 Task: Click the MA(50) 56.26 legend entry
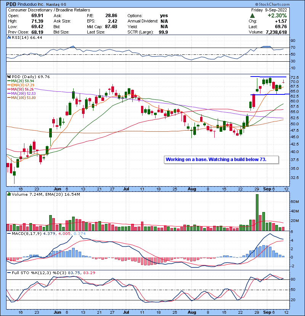click(x=20, y=89)
